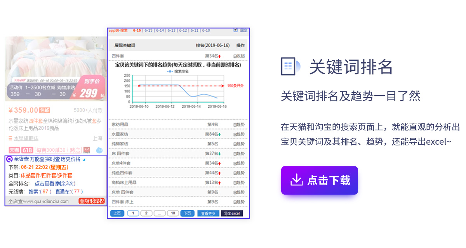This screenshot has width=466, height=248.
Task: Click the 618 promotion badge
Action: 27,150
